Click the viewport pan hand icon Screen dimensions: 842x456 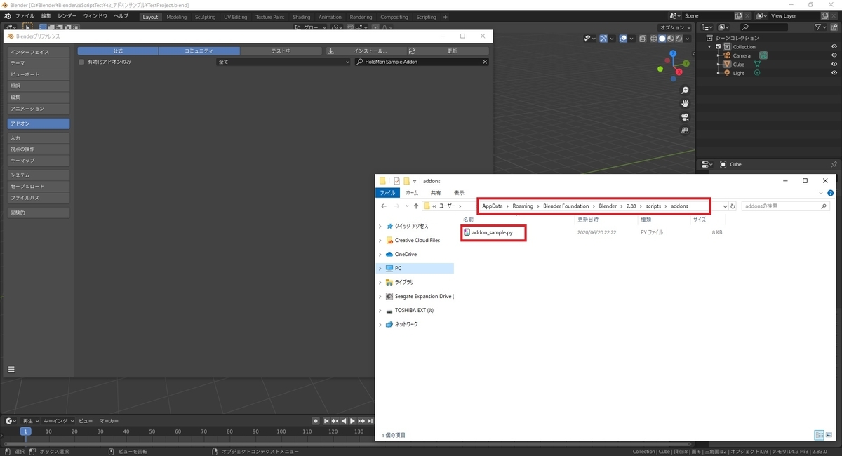[685, 104]
